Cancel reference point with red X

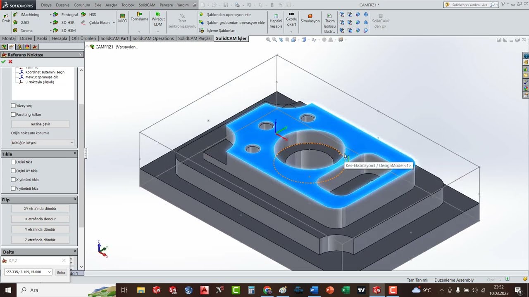[10, 61]
